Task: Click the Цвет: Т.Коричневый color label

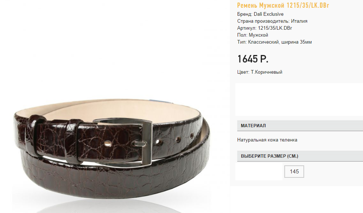Action: [x=260, y=72]
